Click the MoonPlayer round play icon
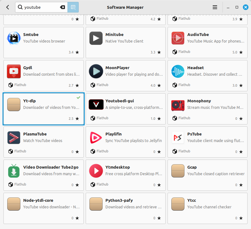The height and width of the screenshot is (229, 251). click(96, 71)
